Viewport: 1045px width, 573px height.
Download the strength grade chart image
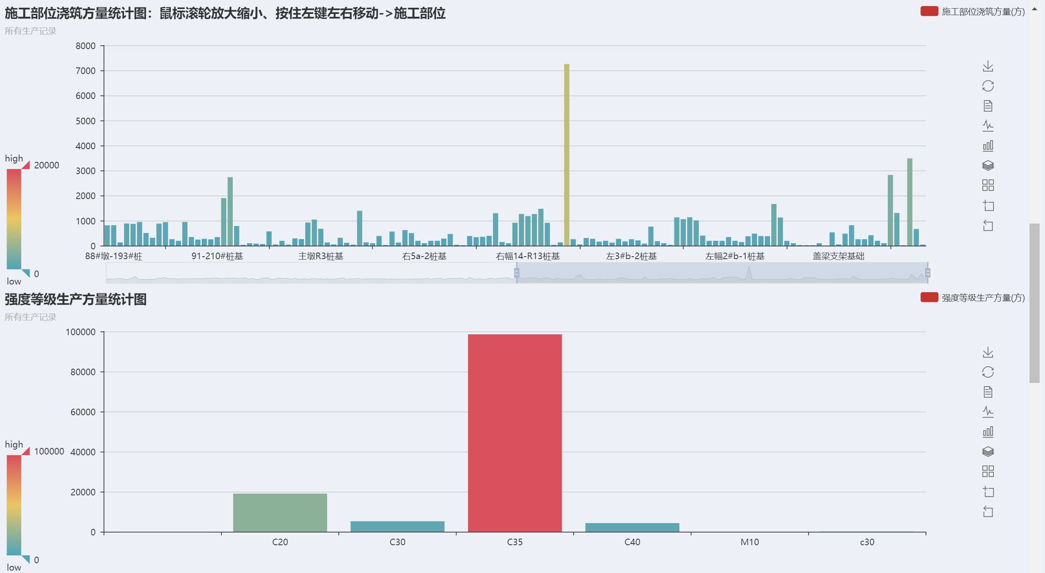[x=988, y=352]
